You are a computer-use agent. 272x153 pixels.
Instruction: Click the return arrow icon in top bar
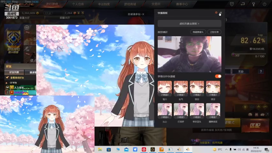coord(243,4)
